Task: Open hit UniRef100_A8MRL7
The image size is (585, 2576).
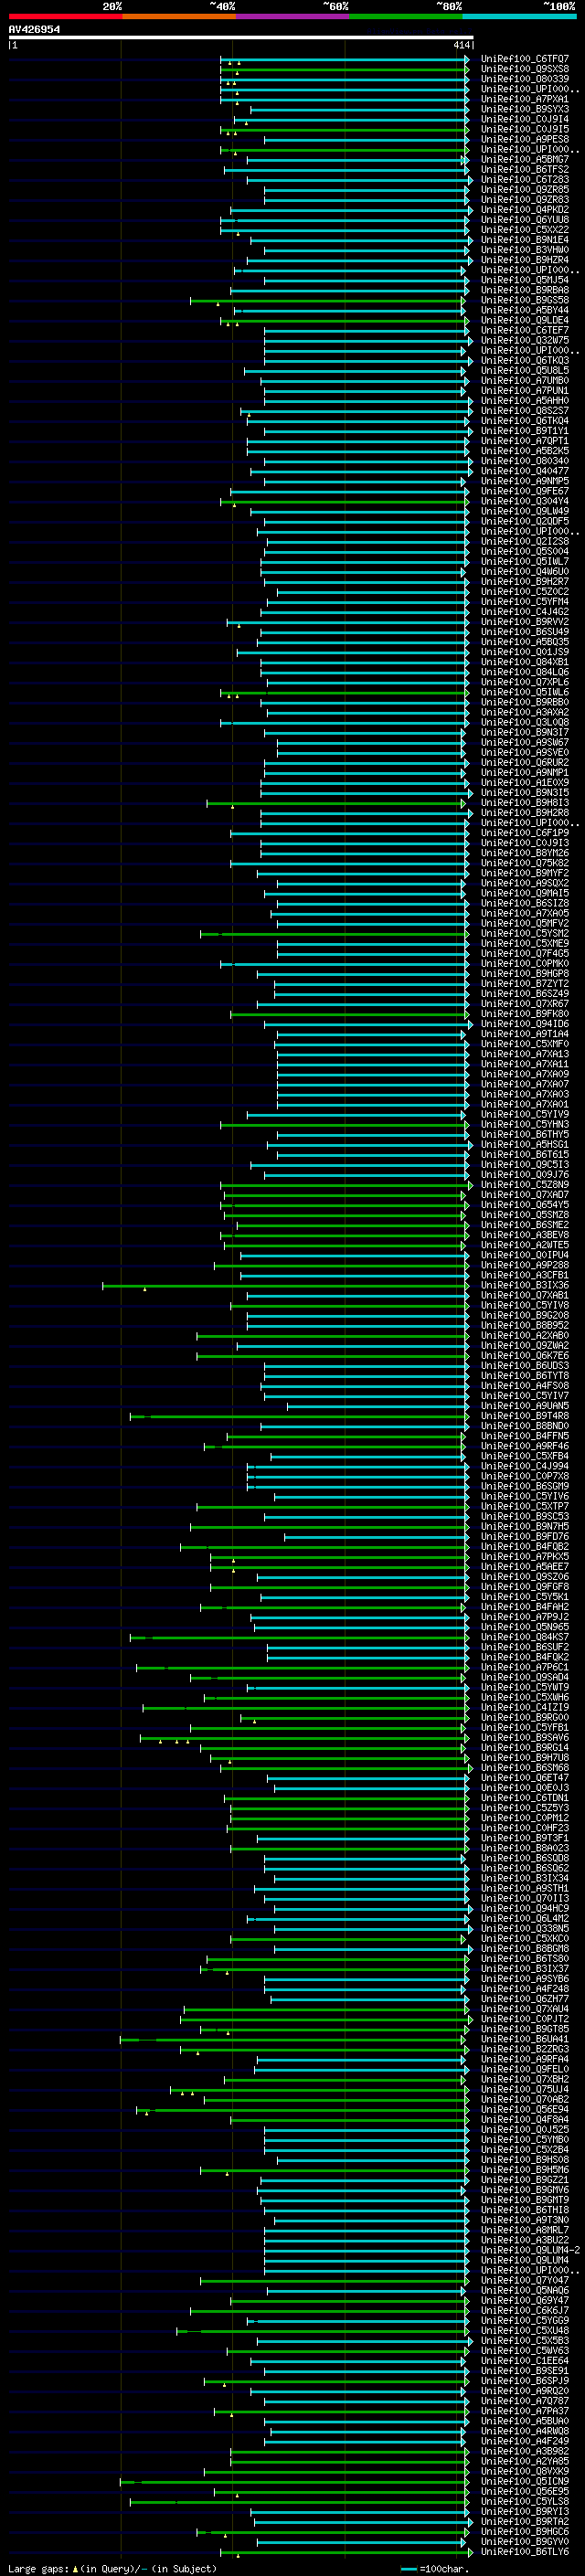Action: tap(524, 2230)
